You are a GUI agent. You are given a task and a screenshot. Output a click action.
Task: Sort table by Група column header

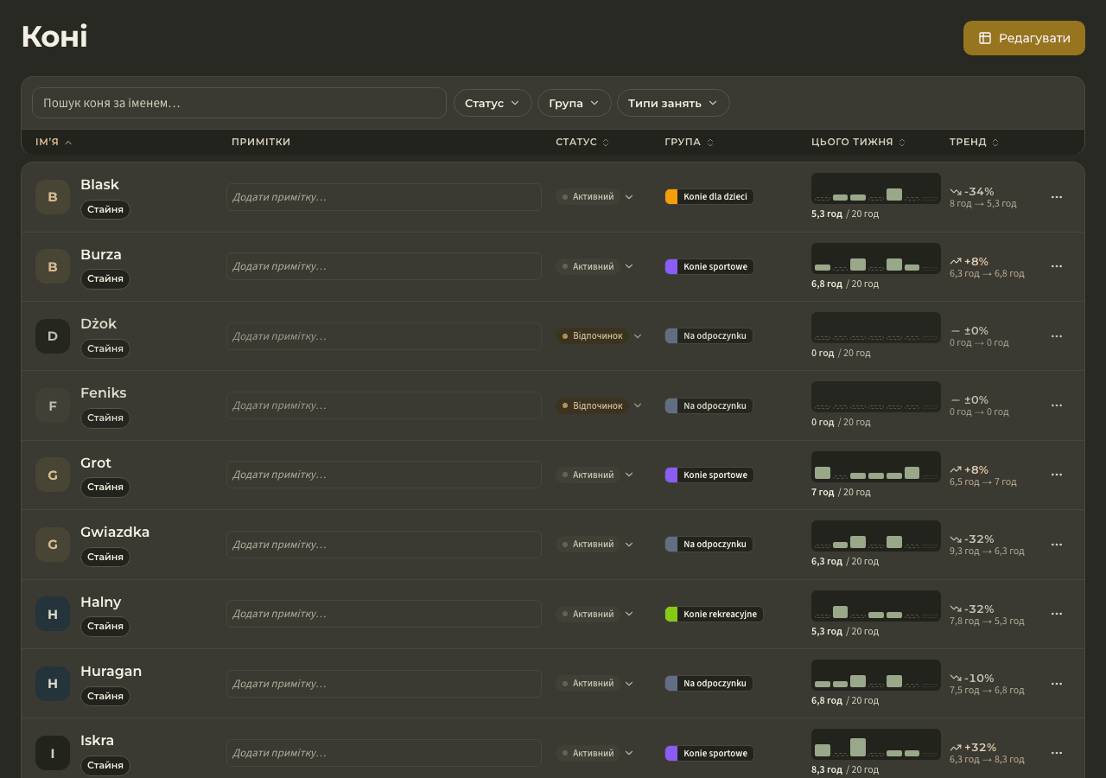(x=689, y=142)
